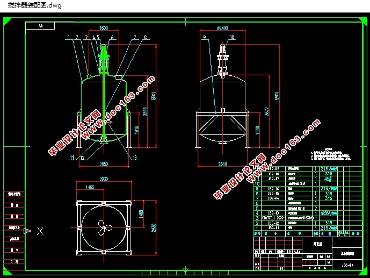The height and width of the screenshot is (278, 370).
Task: Select the 45# material cell
Action: pyautogui.click(x=328, y=179)
